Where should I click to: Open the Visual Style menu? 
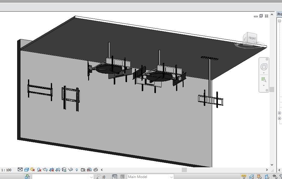point(26,170)
